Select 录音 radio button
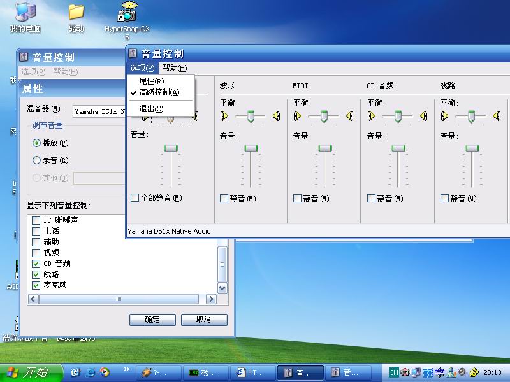 (36, 160)
